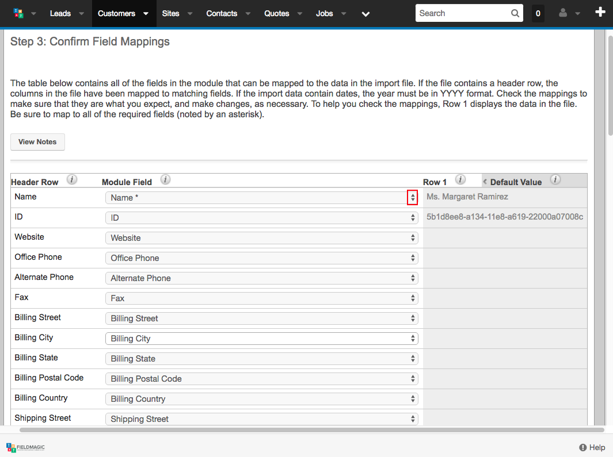The width and height of the screenshot is (613, 457).
Task: Click the FieldMagic footer logo
Action: pos(26,447)
